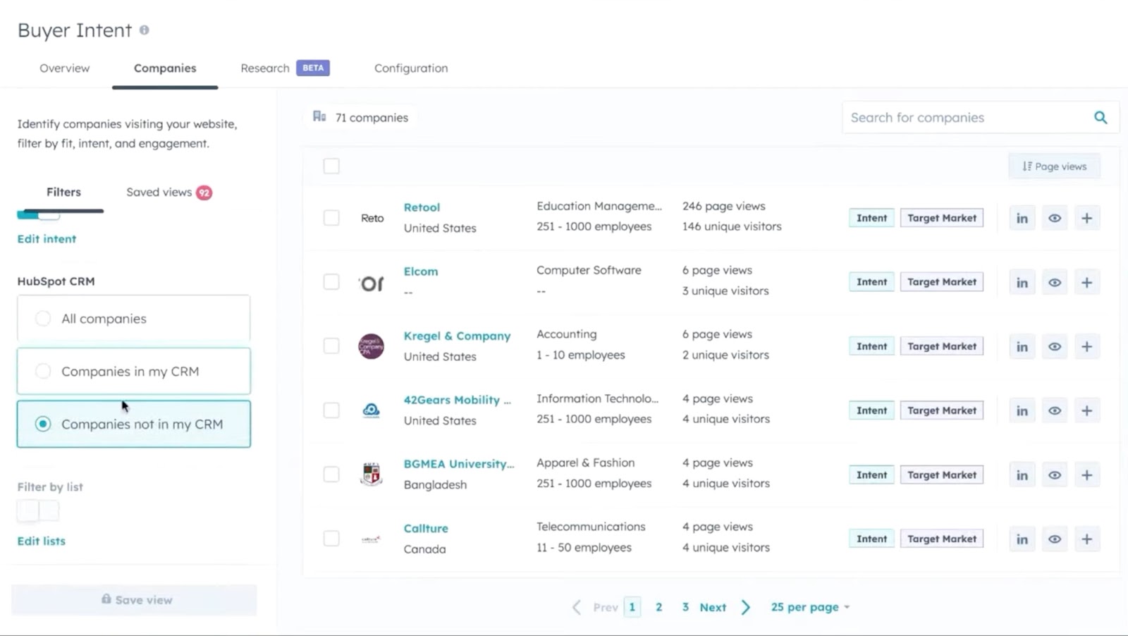Click the Callture company logo

coord(372,539)
